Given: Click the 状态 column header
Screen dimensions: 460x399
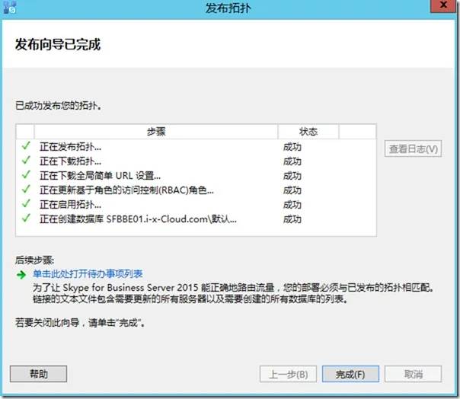Looking at the screenshot, I should [308, 132].
